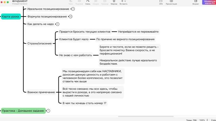
Task: Click the Граница toolbar icon
Action: (x=105, y=1)
